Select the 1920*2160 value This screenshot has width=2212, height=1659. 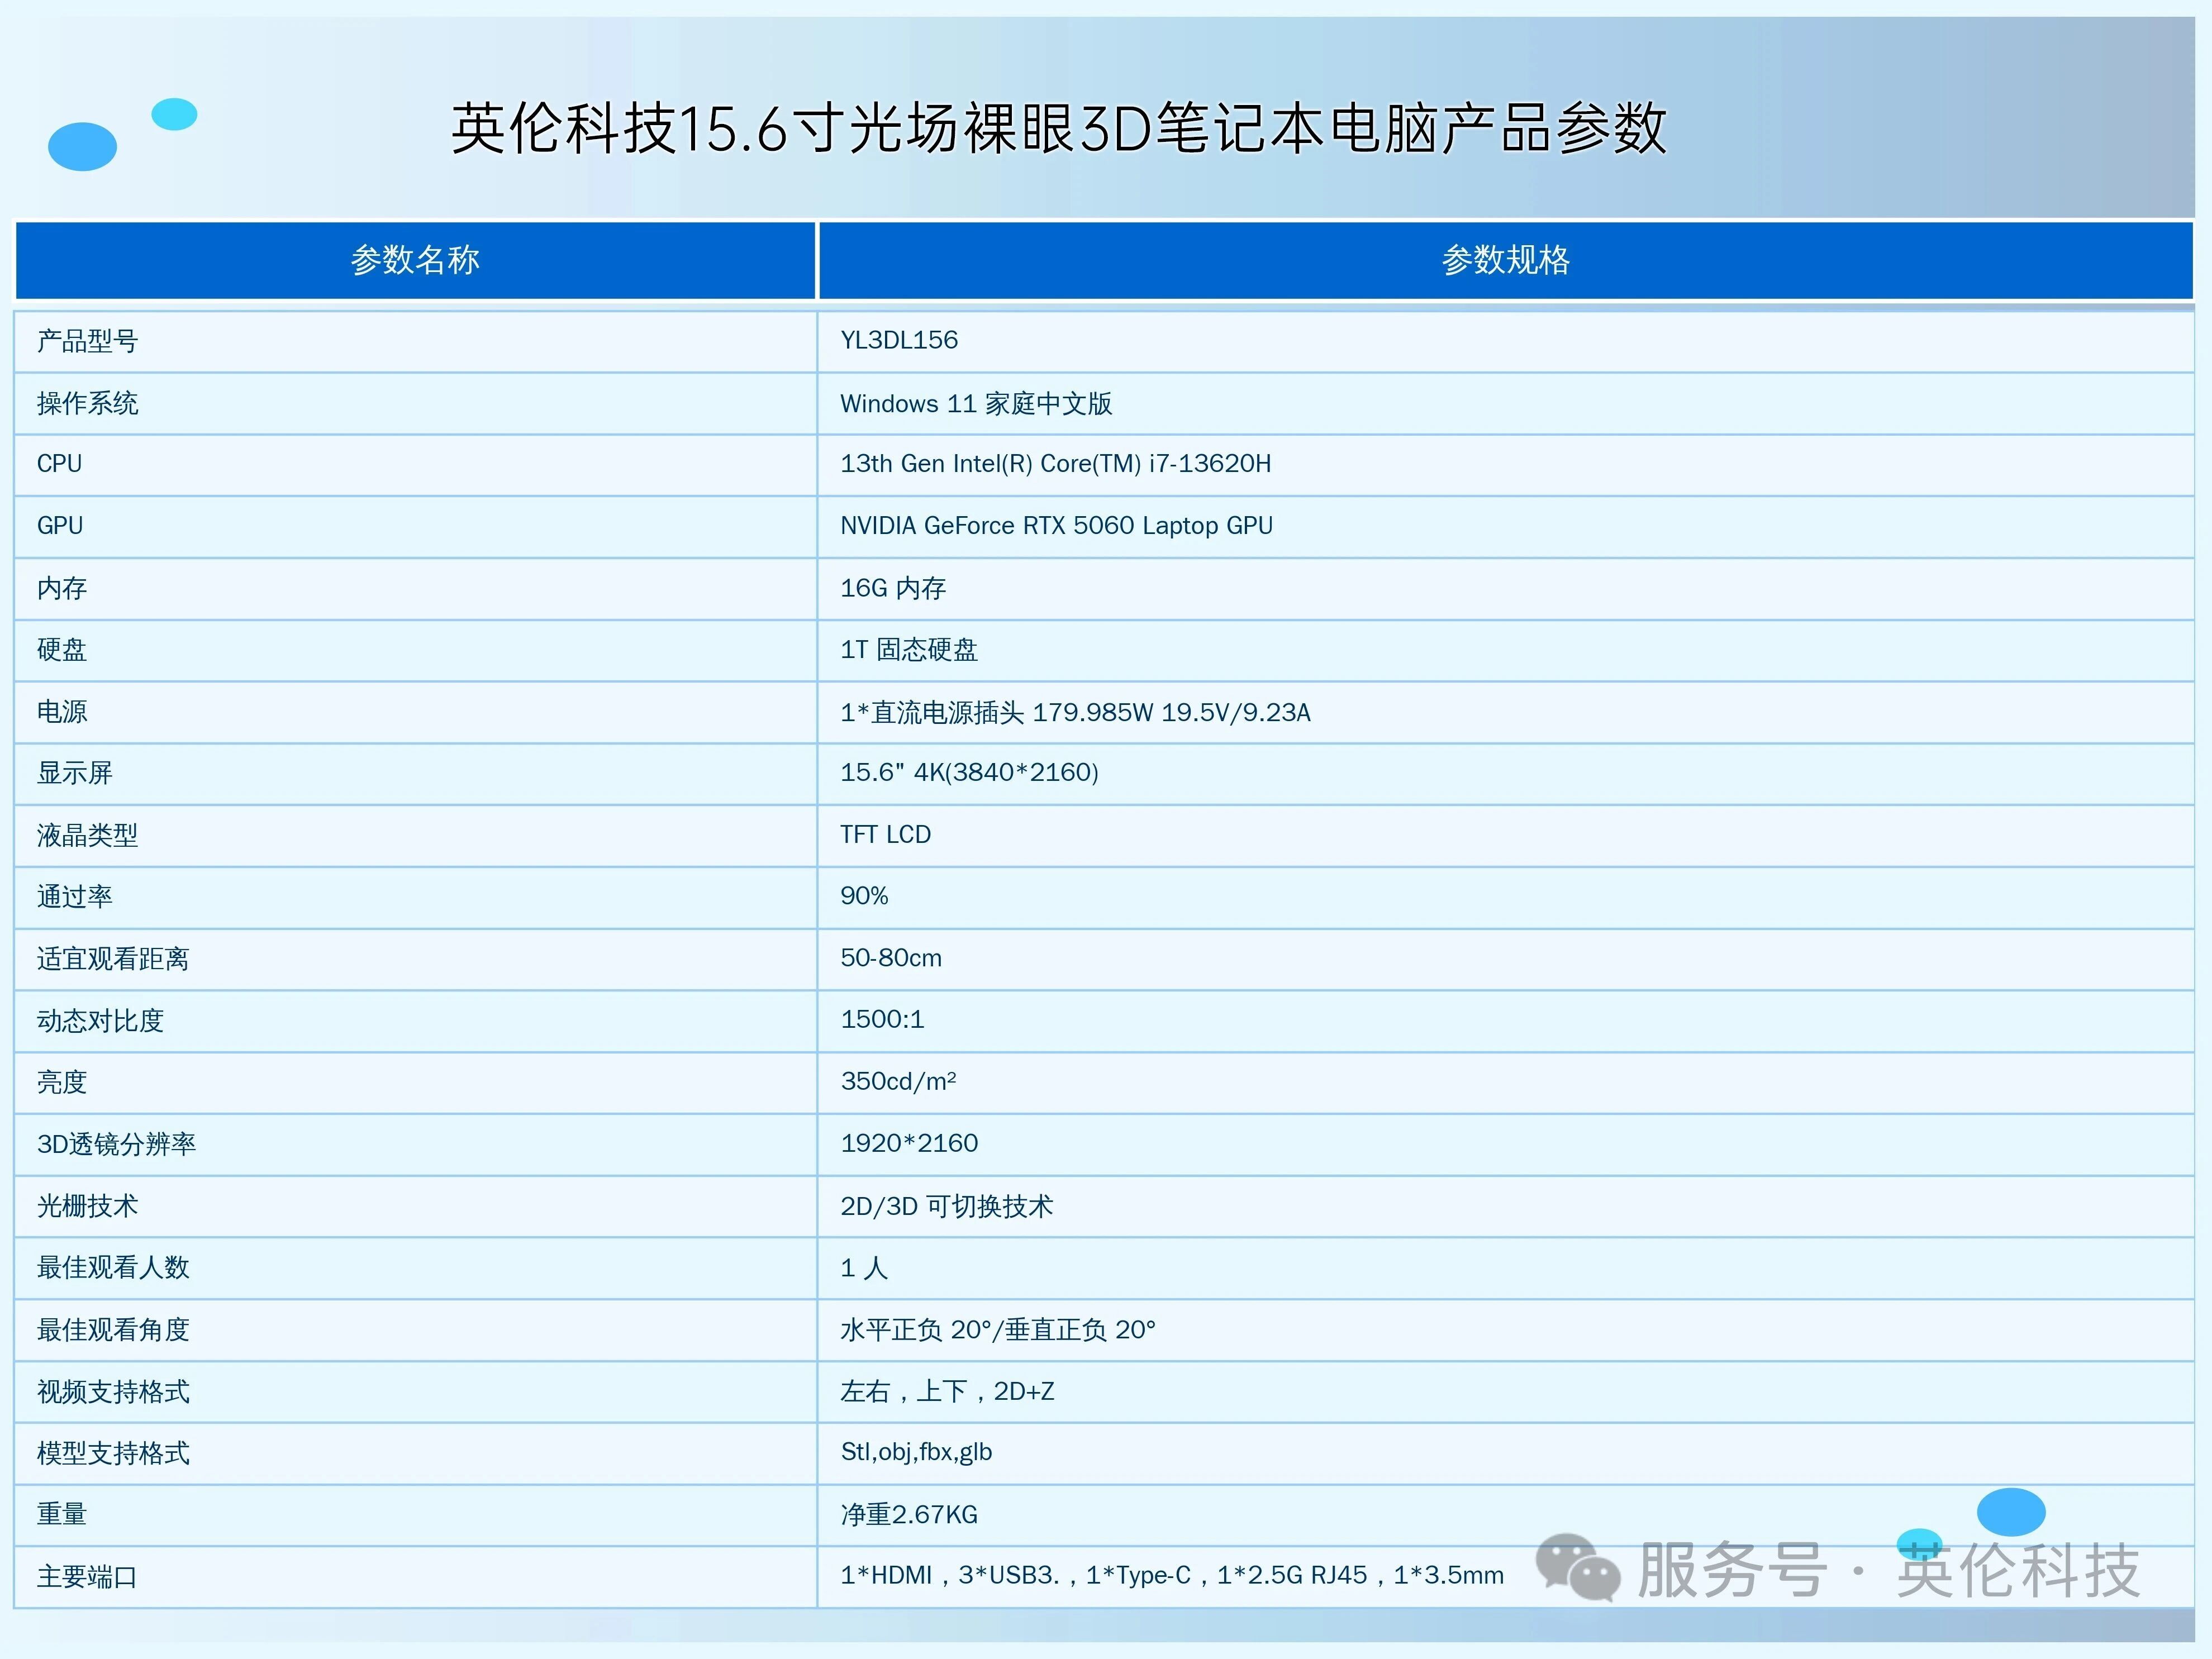(x=909, y=1143)
